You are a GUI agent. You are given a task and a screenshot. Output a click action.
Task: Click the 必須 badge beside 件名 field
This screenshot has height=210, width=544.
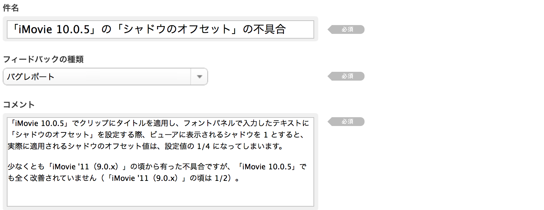[x=347, y=29]
